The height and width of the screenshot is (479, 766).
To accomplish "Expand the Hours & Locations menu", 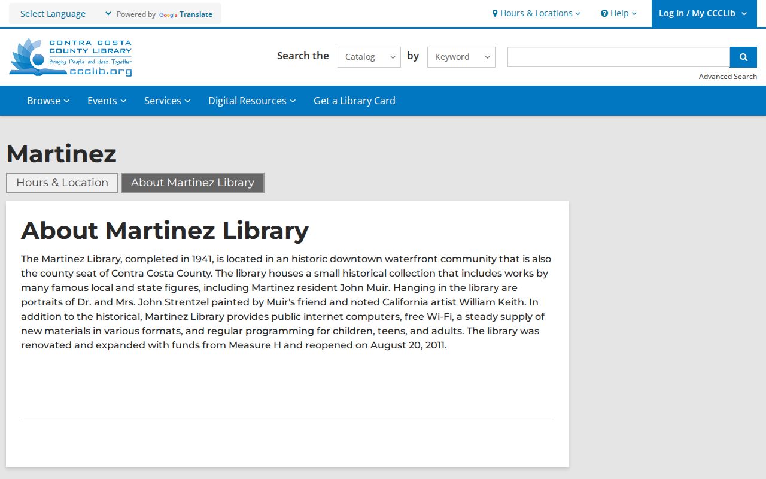I will click(x=536, y=13).
